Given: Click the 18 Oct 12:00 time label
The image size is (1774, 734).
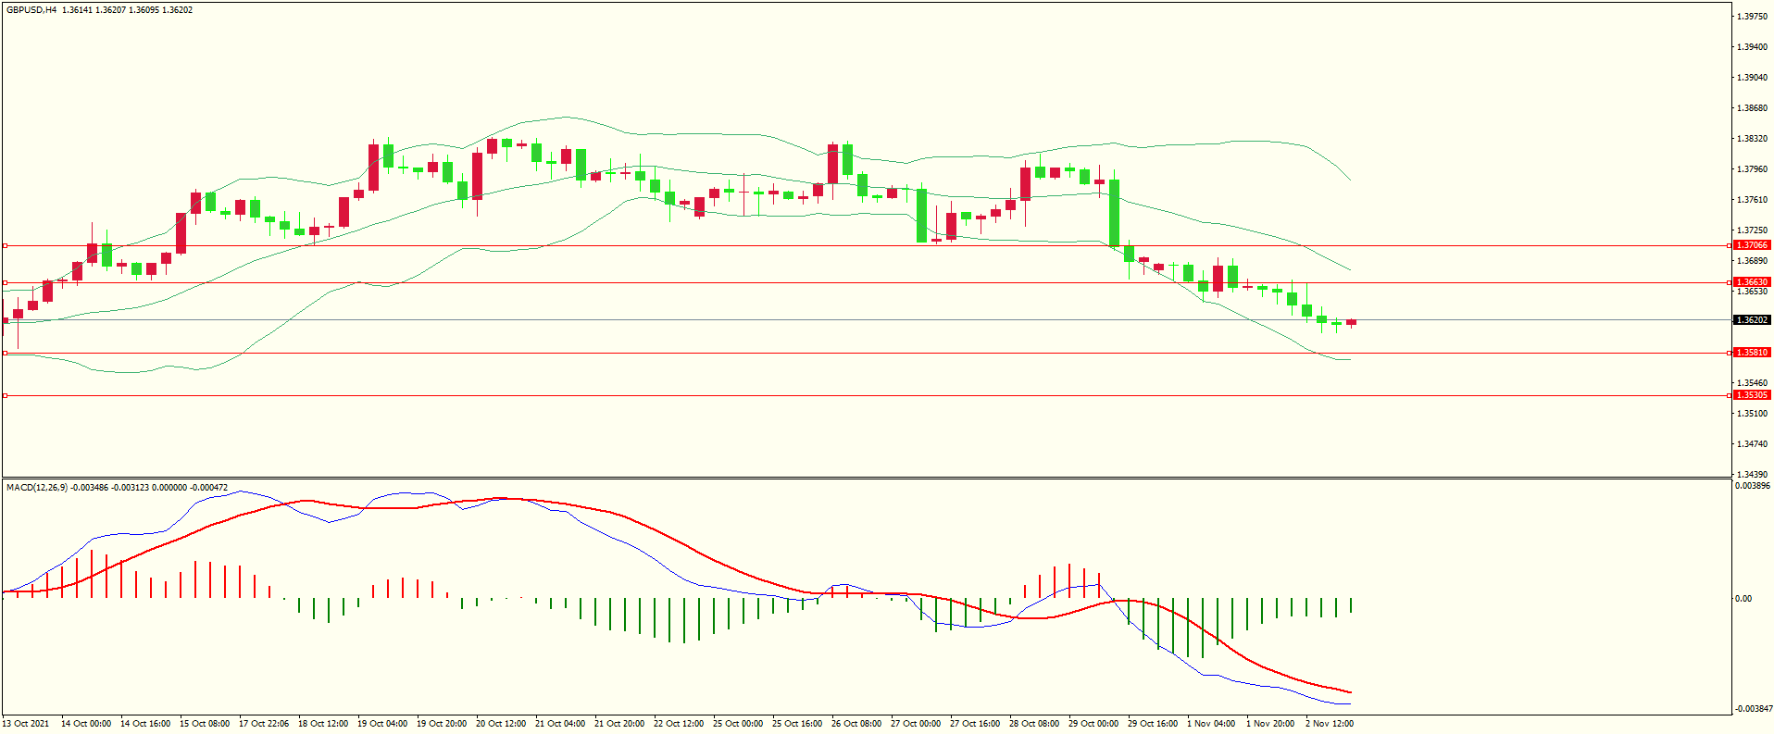Looking at the screenshot, I should click(x=323, y=724).
